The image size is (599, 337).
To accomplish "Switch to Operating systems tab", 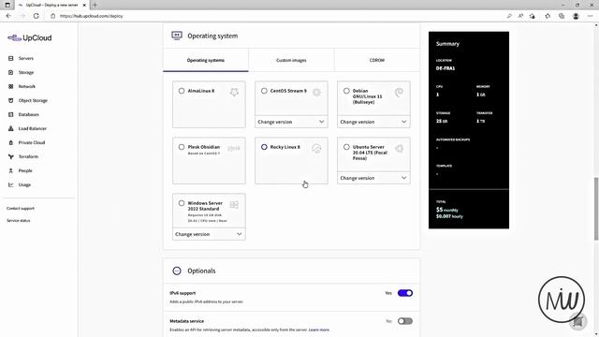I will tap(206, 60).
